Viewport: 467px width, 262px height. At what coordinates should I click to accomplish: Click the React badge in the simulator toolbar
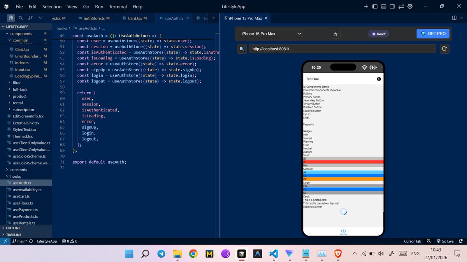tap(378, 34)
